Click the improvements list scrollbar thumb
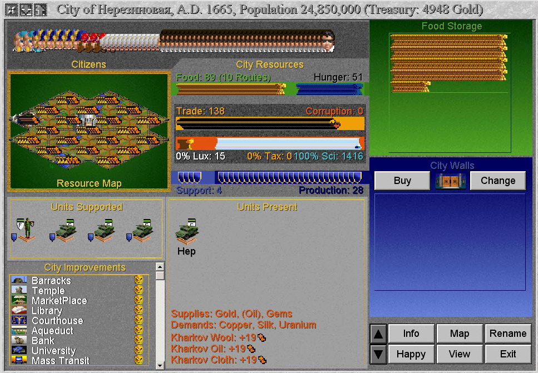 tap(160, 276)
